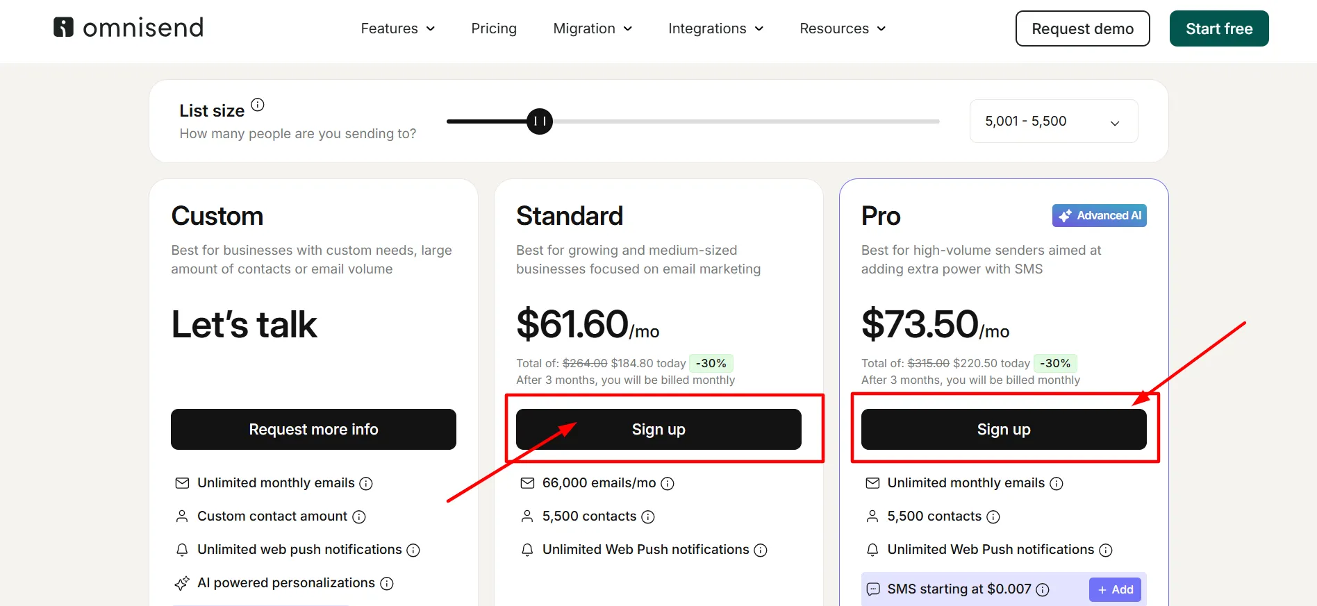Open the 5,001 - 5,500 list size dropdown

tap(1053, 121)
